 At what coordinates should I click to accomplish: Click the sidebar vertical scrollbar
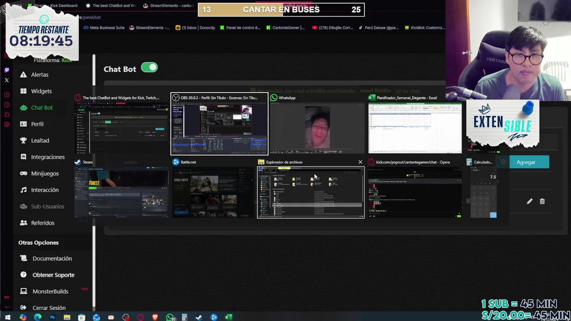tap(94, 183)
